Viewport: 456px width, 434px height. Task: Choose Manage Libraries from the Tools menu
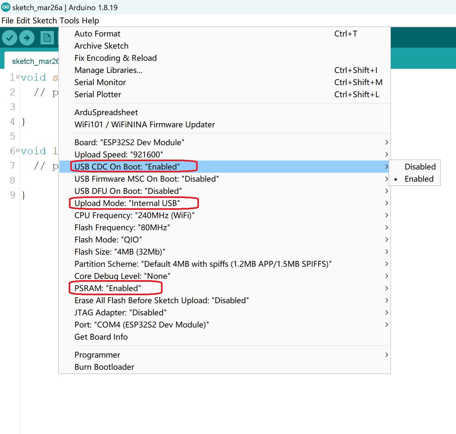tap(108, 70)
